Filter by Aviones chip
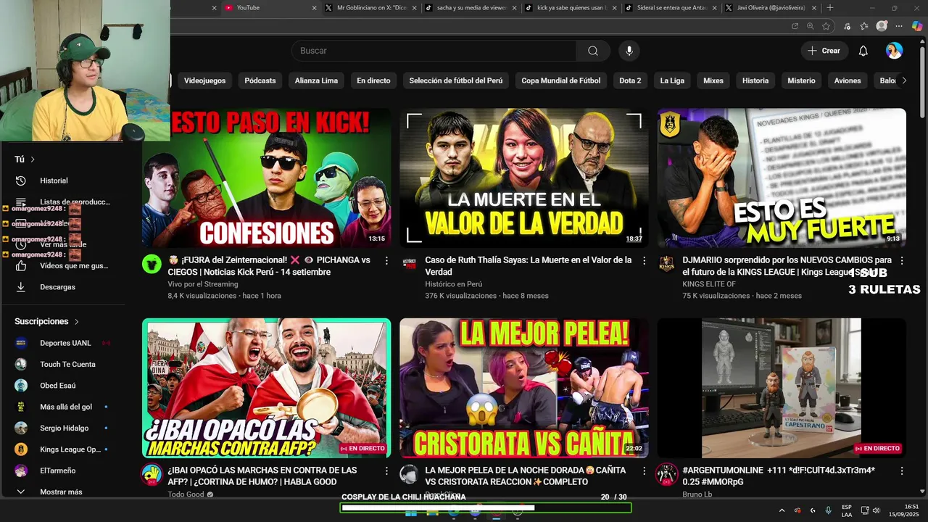Viewport: 928px width, 522px height. point(848,80)
